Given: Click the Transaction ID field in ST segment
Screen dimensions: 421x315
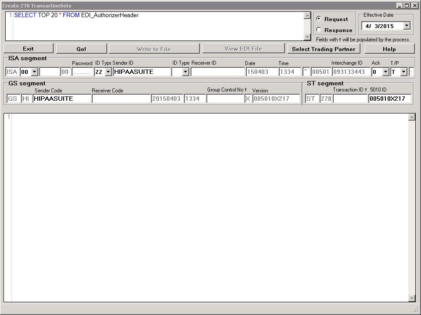Looking at the screenshot, I should pos(350,98).
